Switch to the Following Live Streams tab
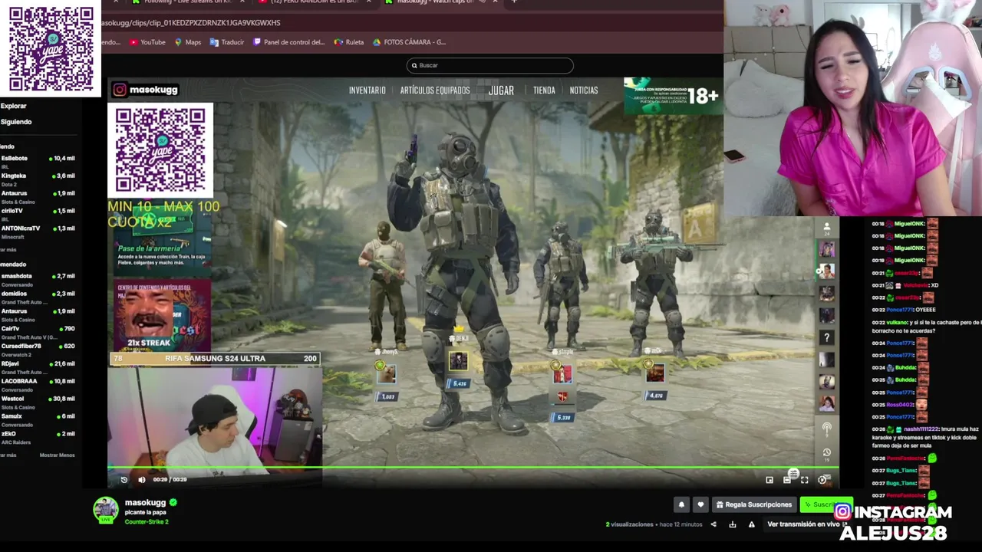Screen dimensions: 982x552 tap(188, 2)
